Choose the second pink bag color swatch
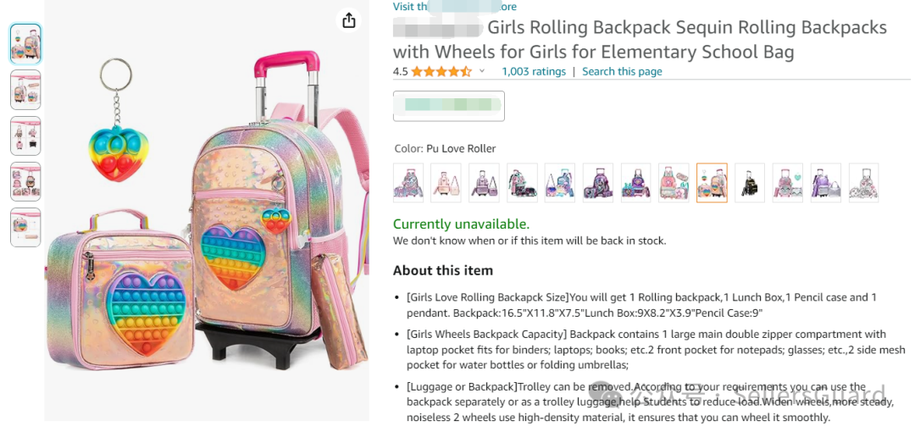915x432 pixels. [x=446, y=182]
